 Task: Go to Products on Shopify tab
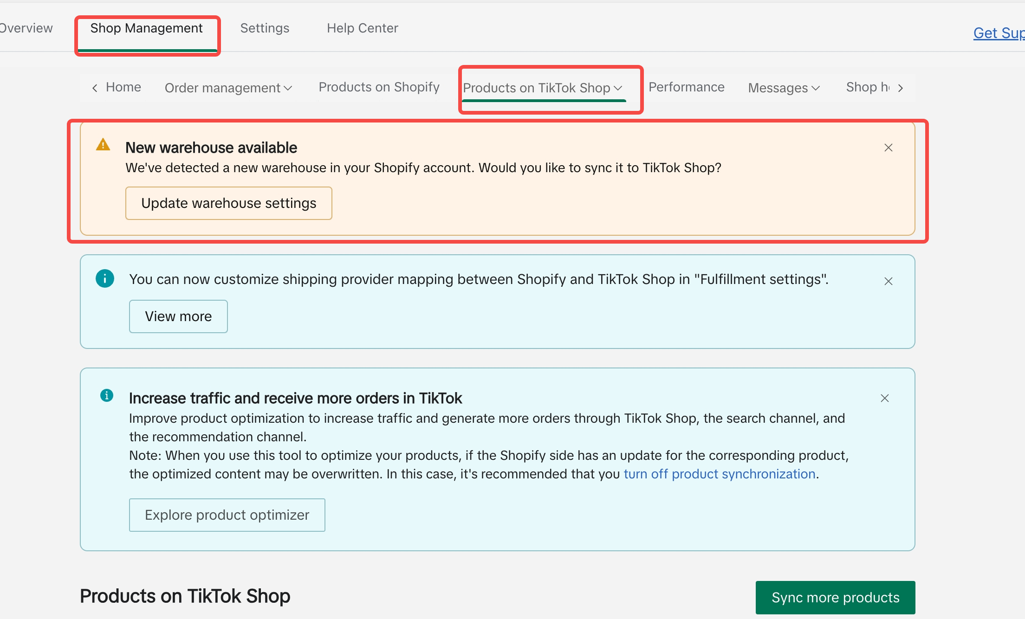pos(379,87)
